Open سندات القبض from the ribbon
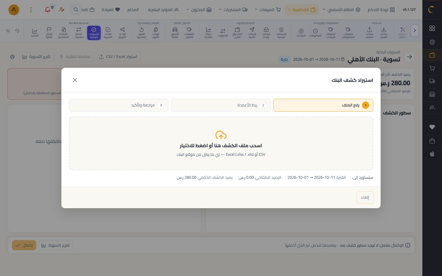The image size is (442, 276). tap(384, 33)
